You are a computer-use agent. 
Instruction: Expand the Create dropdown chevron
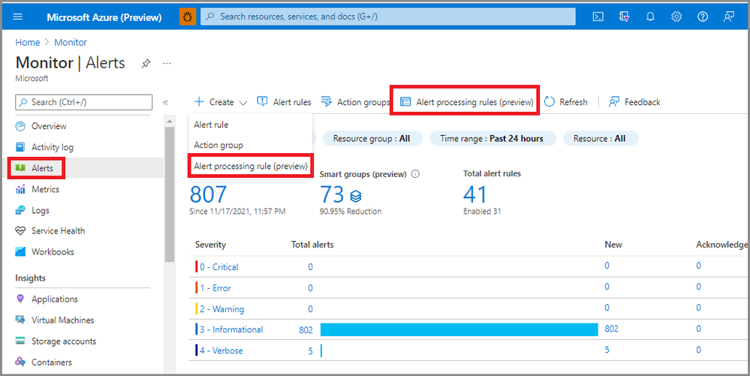pyautogui.click(x=242, y=102)
